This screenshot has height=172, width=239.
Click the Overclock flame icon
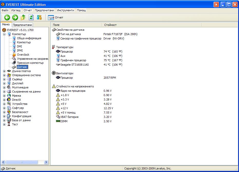tap(14, 55)
